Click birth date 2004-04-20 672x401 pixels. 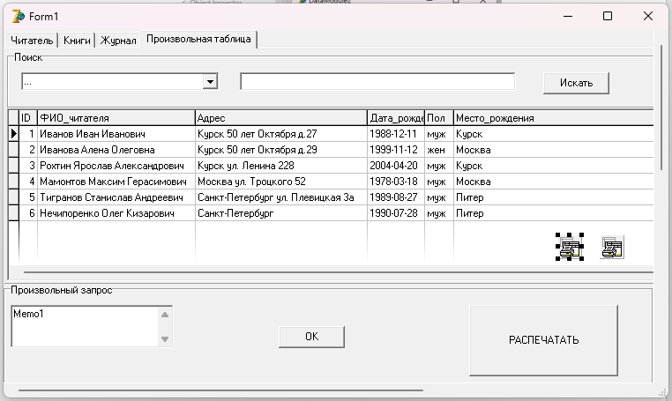pos(396,166)
